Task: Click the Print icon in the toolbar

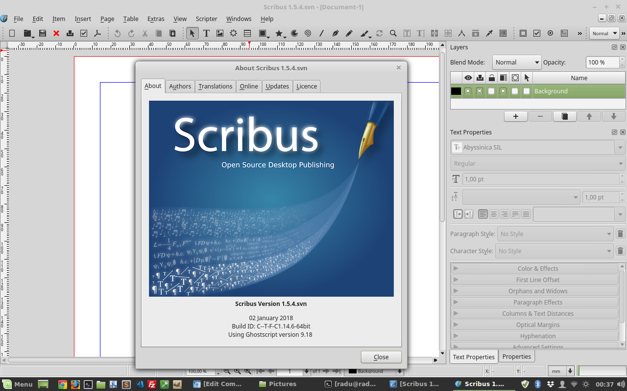Action: click(70, 33)
